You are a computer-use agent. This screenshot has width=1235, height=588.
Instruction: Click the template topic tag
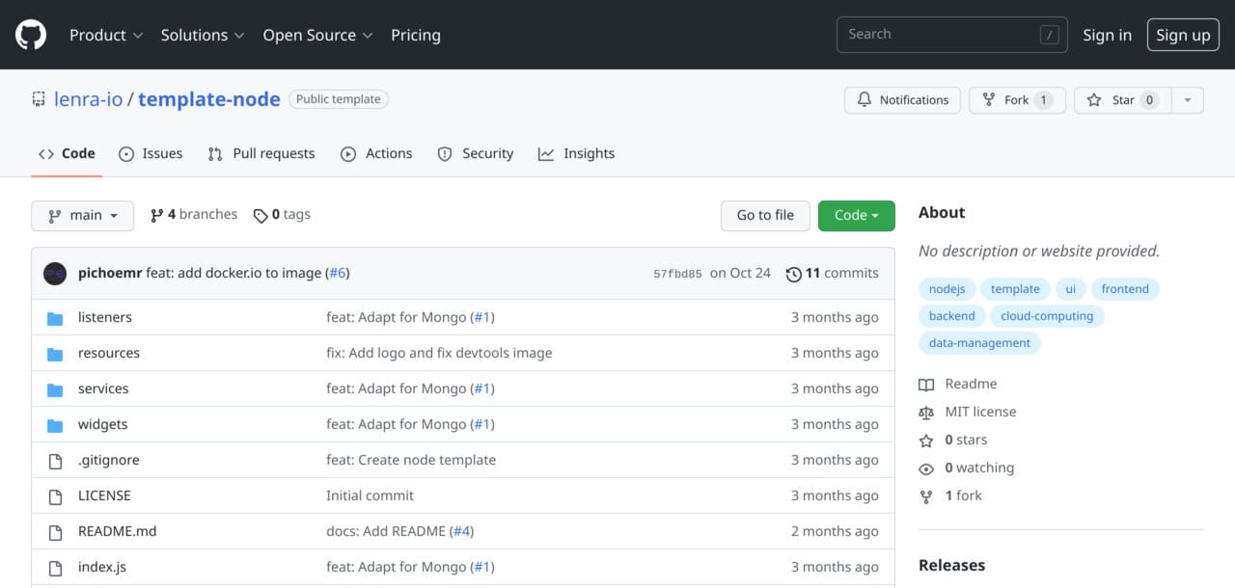coord(1015,289)
